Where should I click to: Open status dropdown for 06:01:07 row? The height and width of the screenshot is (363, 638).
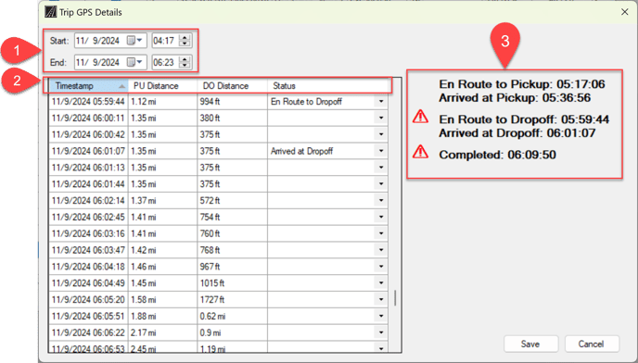pos(381,151)
